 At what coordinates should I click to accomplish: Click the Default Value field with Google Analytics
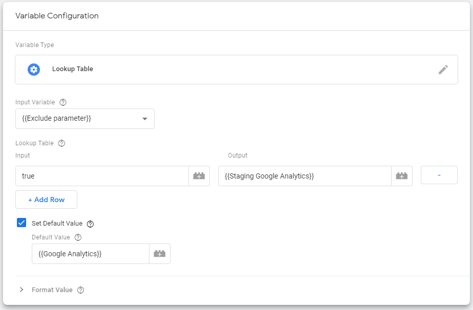point(91,254)
